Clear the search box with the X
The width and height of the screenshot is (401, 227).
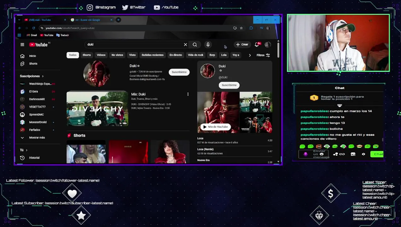click(185, 45)
